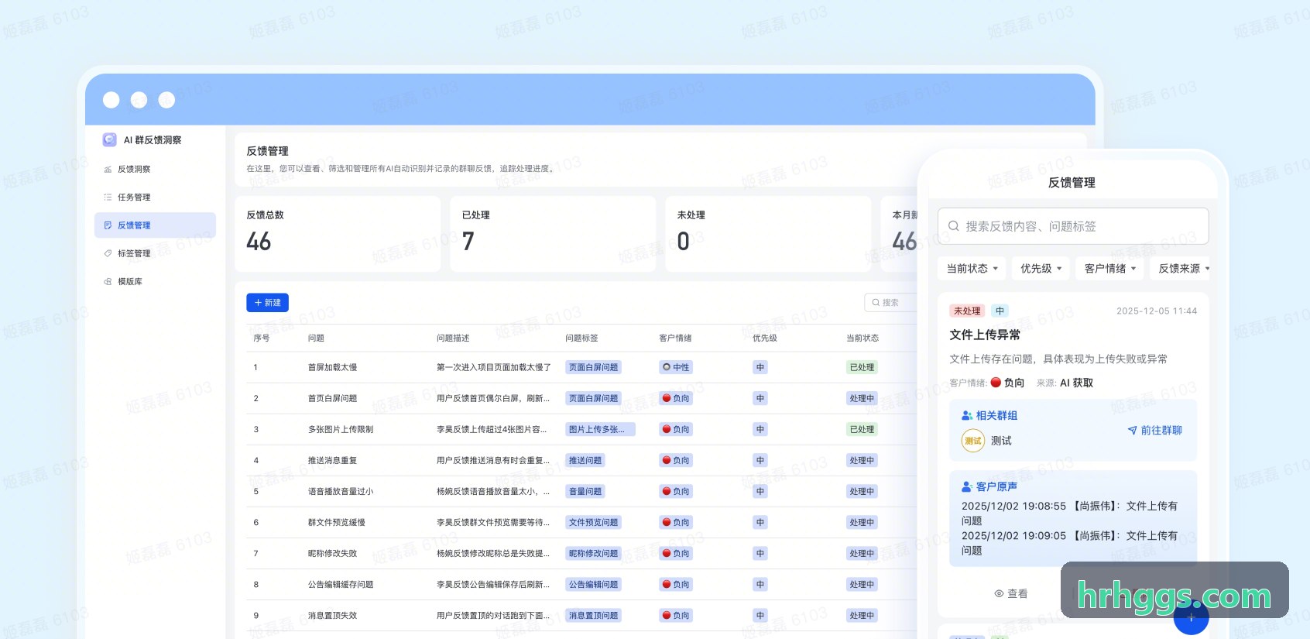Open the 反馈管理 sidebar menu item

(x=155, y=225)
